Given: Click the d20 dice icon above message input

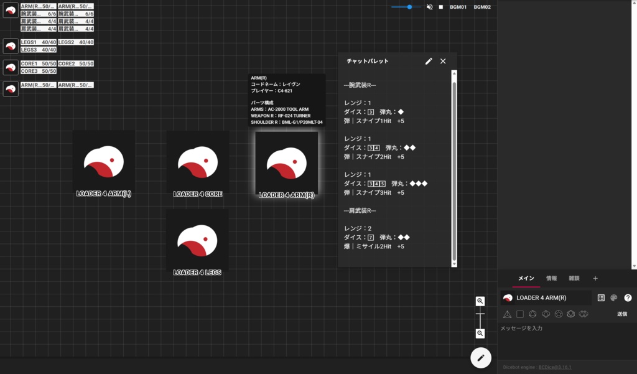Looking at the screenshot, I should click(x=571, y=314).
